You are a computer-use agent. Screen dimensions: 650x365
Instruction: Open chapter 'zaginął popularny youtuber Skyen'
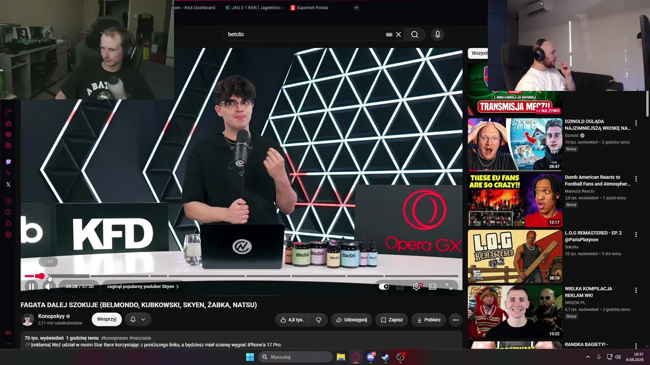pyautogui.click(x=143, y=286)
